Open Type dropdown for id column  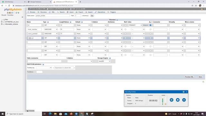pyautogui.click(x=51, y=25)
